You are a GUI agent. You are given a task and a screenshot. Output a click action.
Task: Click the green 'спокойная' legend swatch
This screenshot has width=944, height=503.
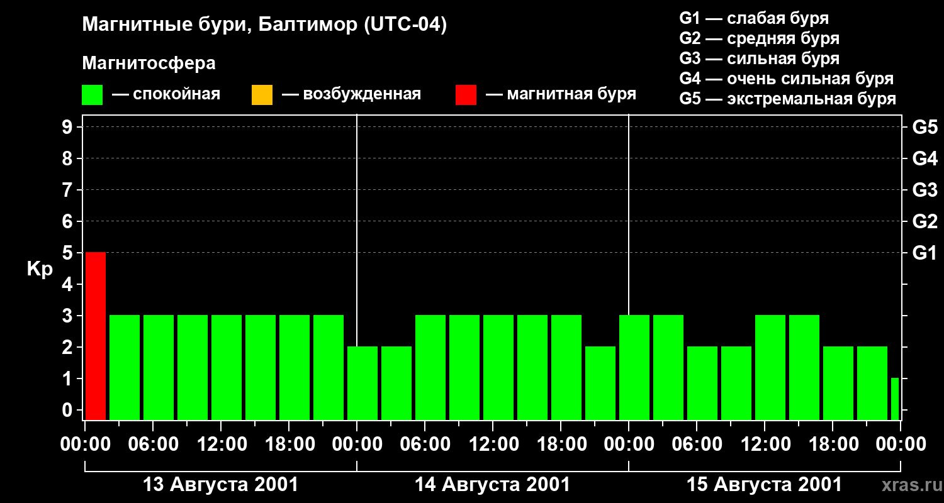tap(93, 95)
